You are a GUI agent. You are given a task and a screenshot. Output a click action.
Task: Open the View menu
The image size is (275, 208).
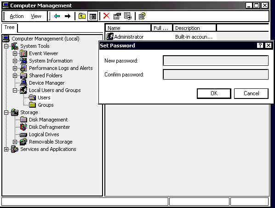tap(36, 16)
